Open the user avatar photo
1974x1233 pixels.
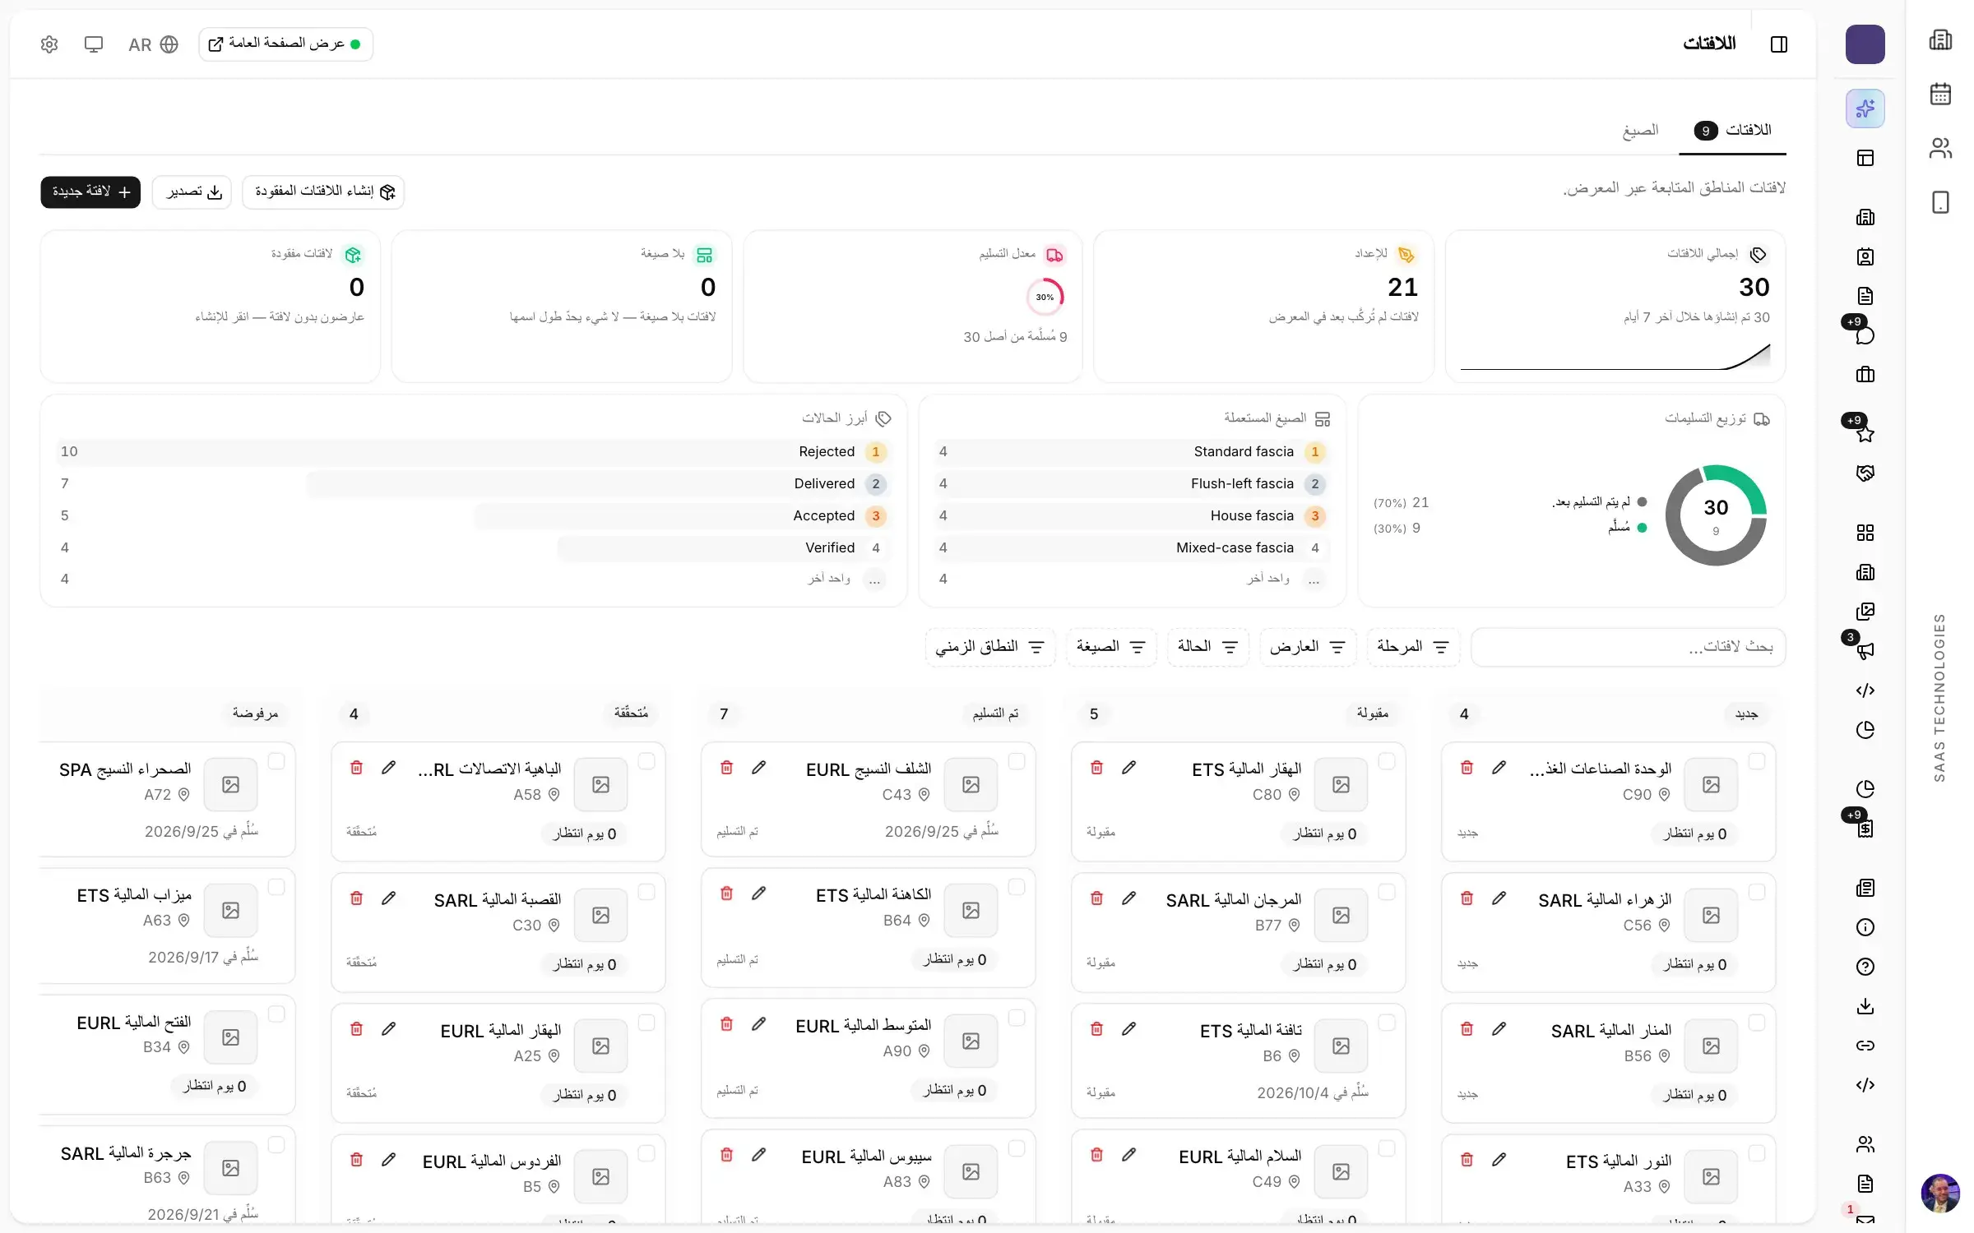coord(1940,1193)
